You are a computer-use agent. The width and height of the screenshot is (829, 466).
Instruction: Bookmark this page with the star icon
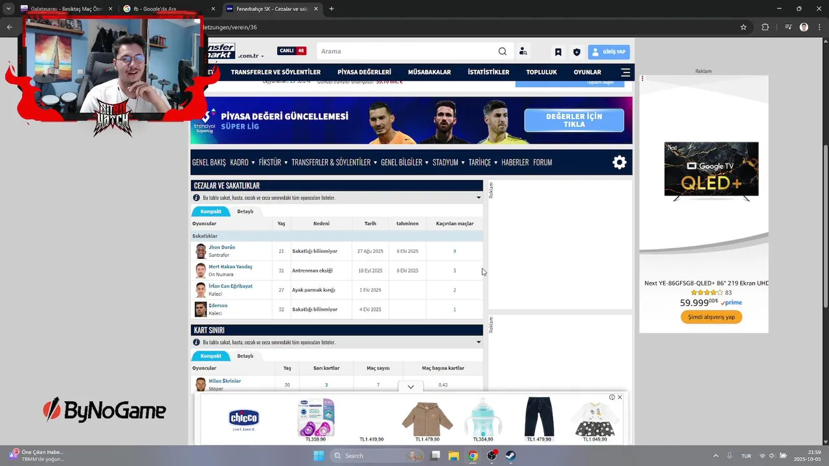(x=744, y=27)
